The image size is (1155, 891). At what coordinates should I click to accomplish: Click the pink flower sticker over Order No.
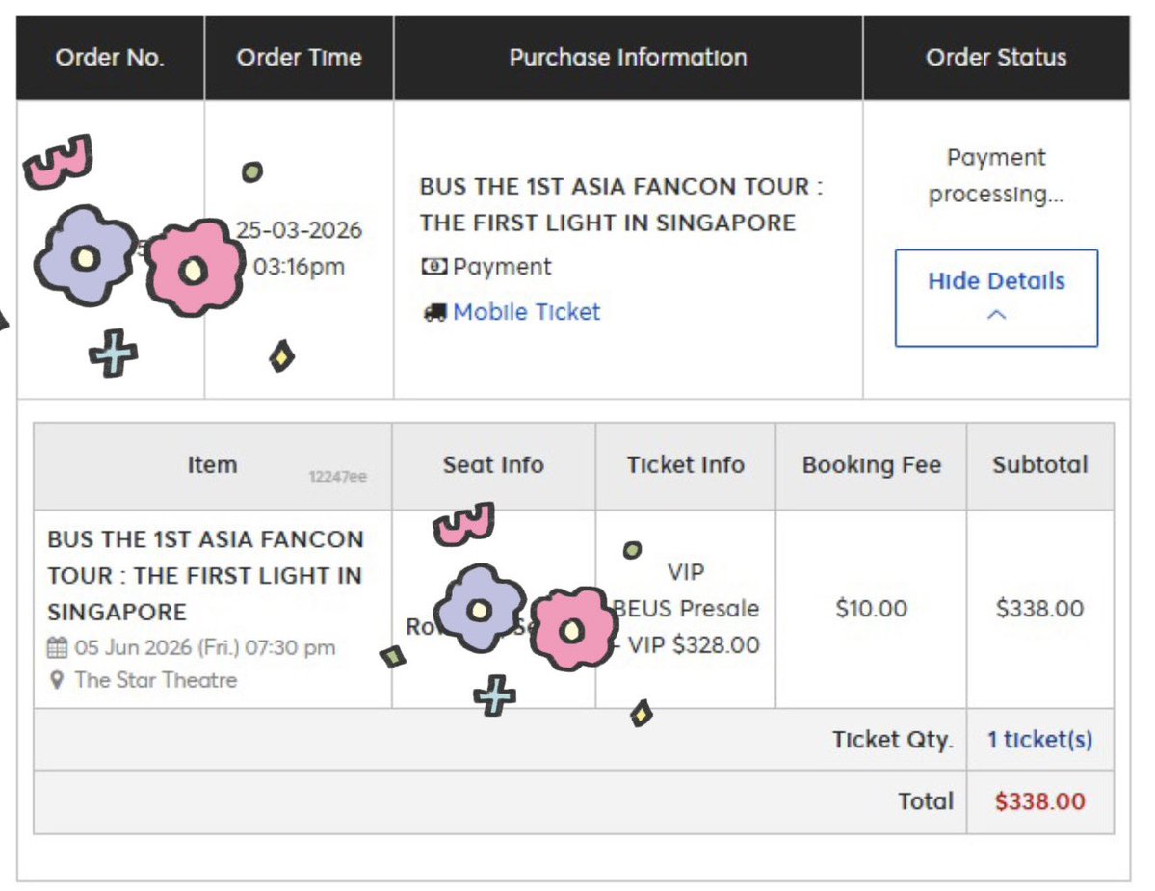point(195,269)
